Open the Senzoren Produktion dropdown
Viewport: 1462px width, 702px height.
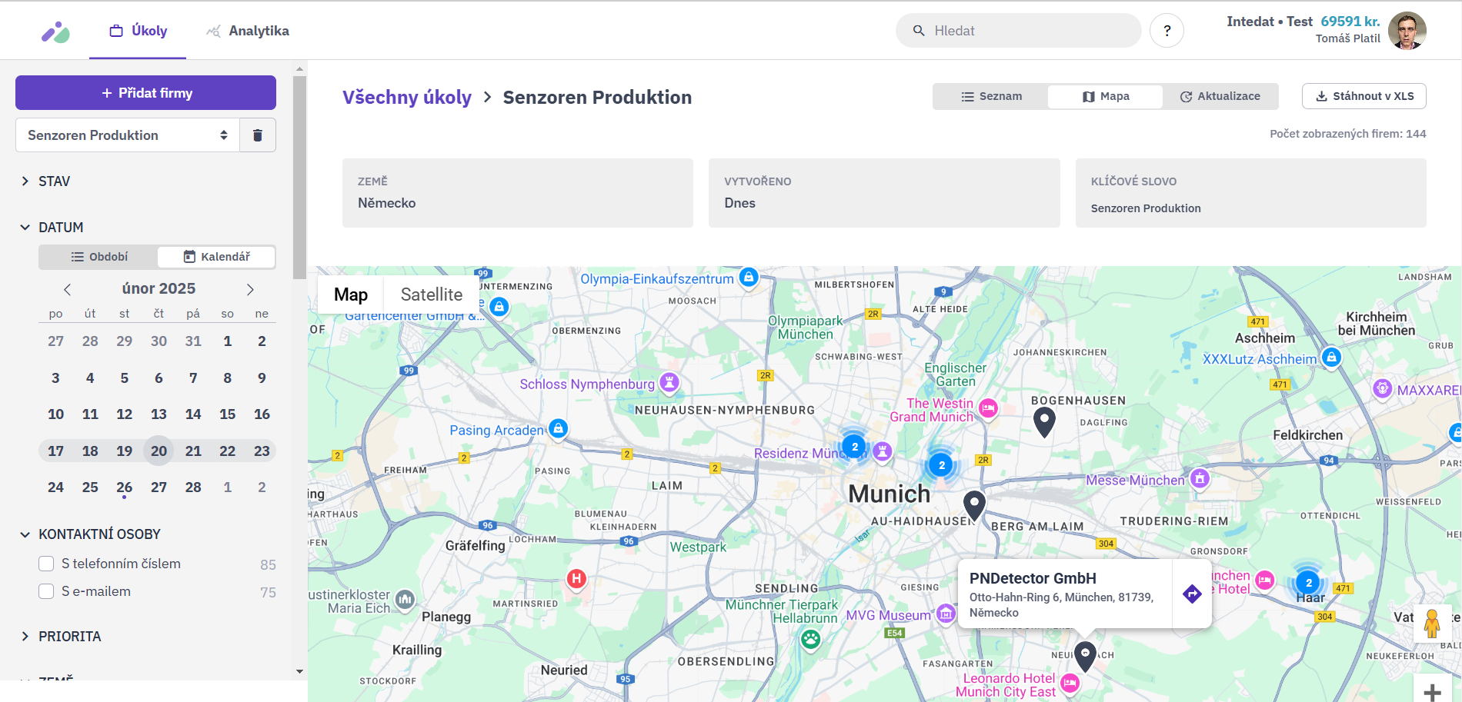tap(128, 135)
